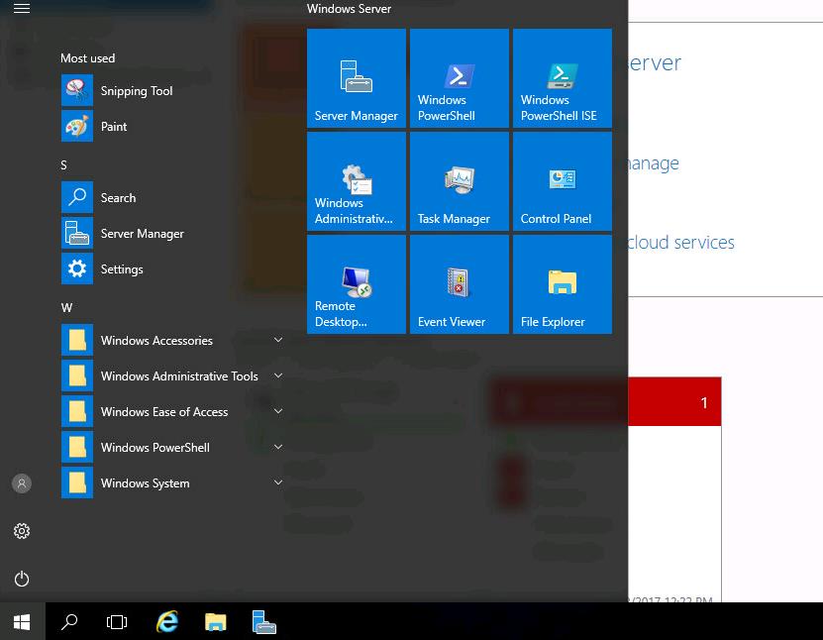Viewport: 823px width, 640px height.
Task: Launch the Task Manager tile
Action: (460, 181)
